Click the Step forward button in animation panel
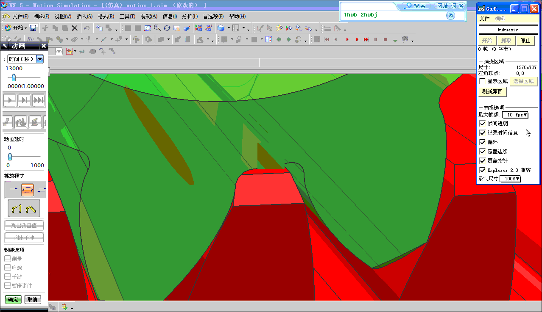Viewport: 542px width, 312px height. coord(24,100)
